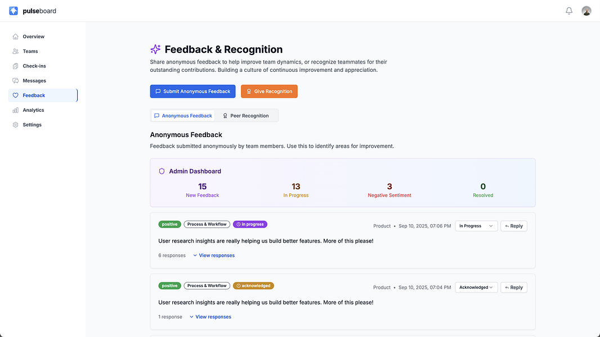This screenshot has width=600, height=337.
Task: Open Settings via the gear icon
Action: coord(16,125)
